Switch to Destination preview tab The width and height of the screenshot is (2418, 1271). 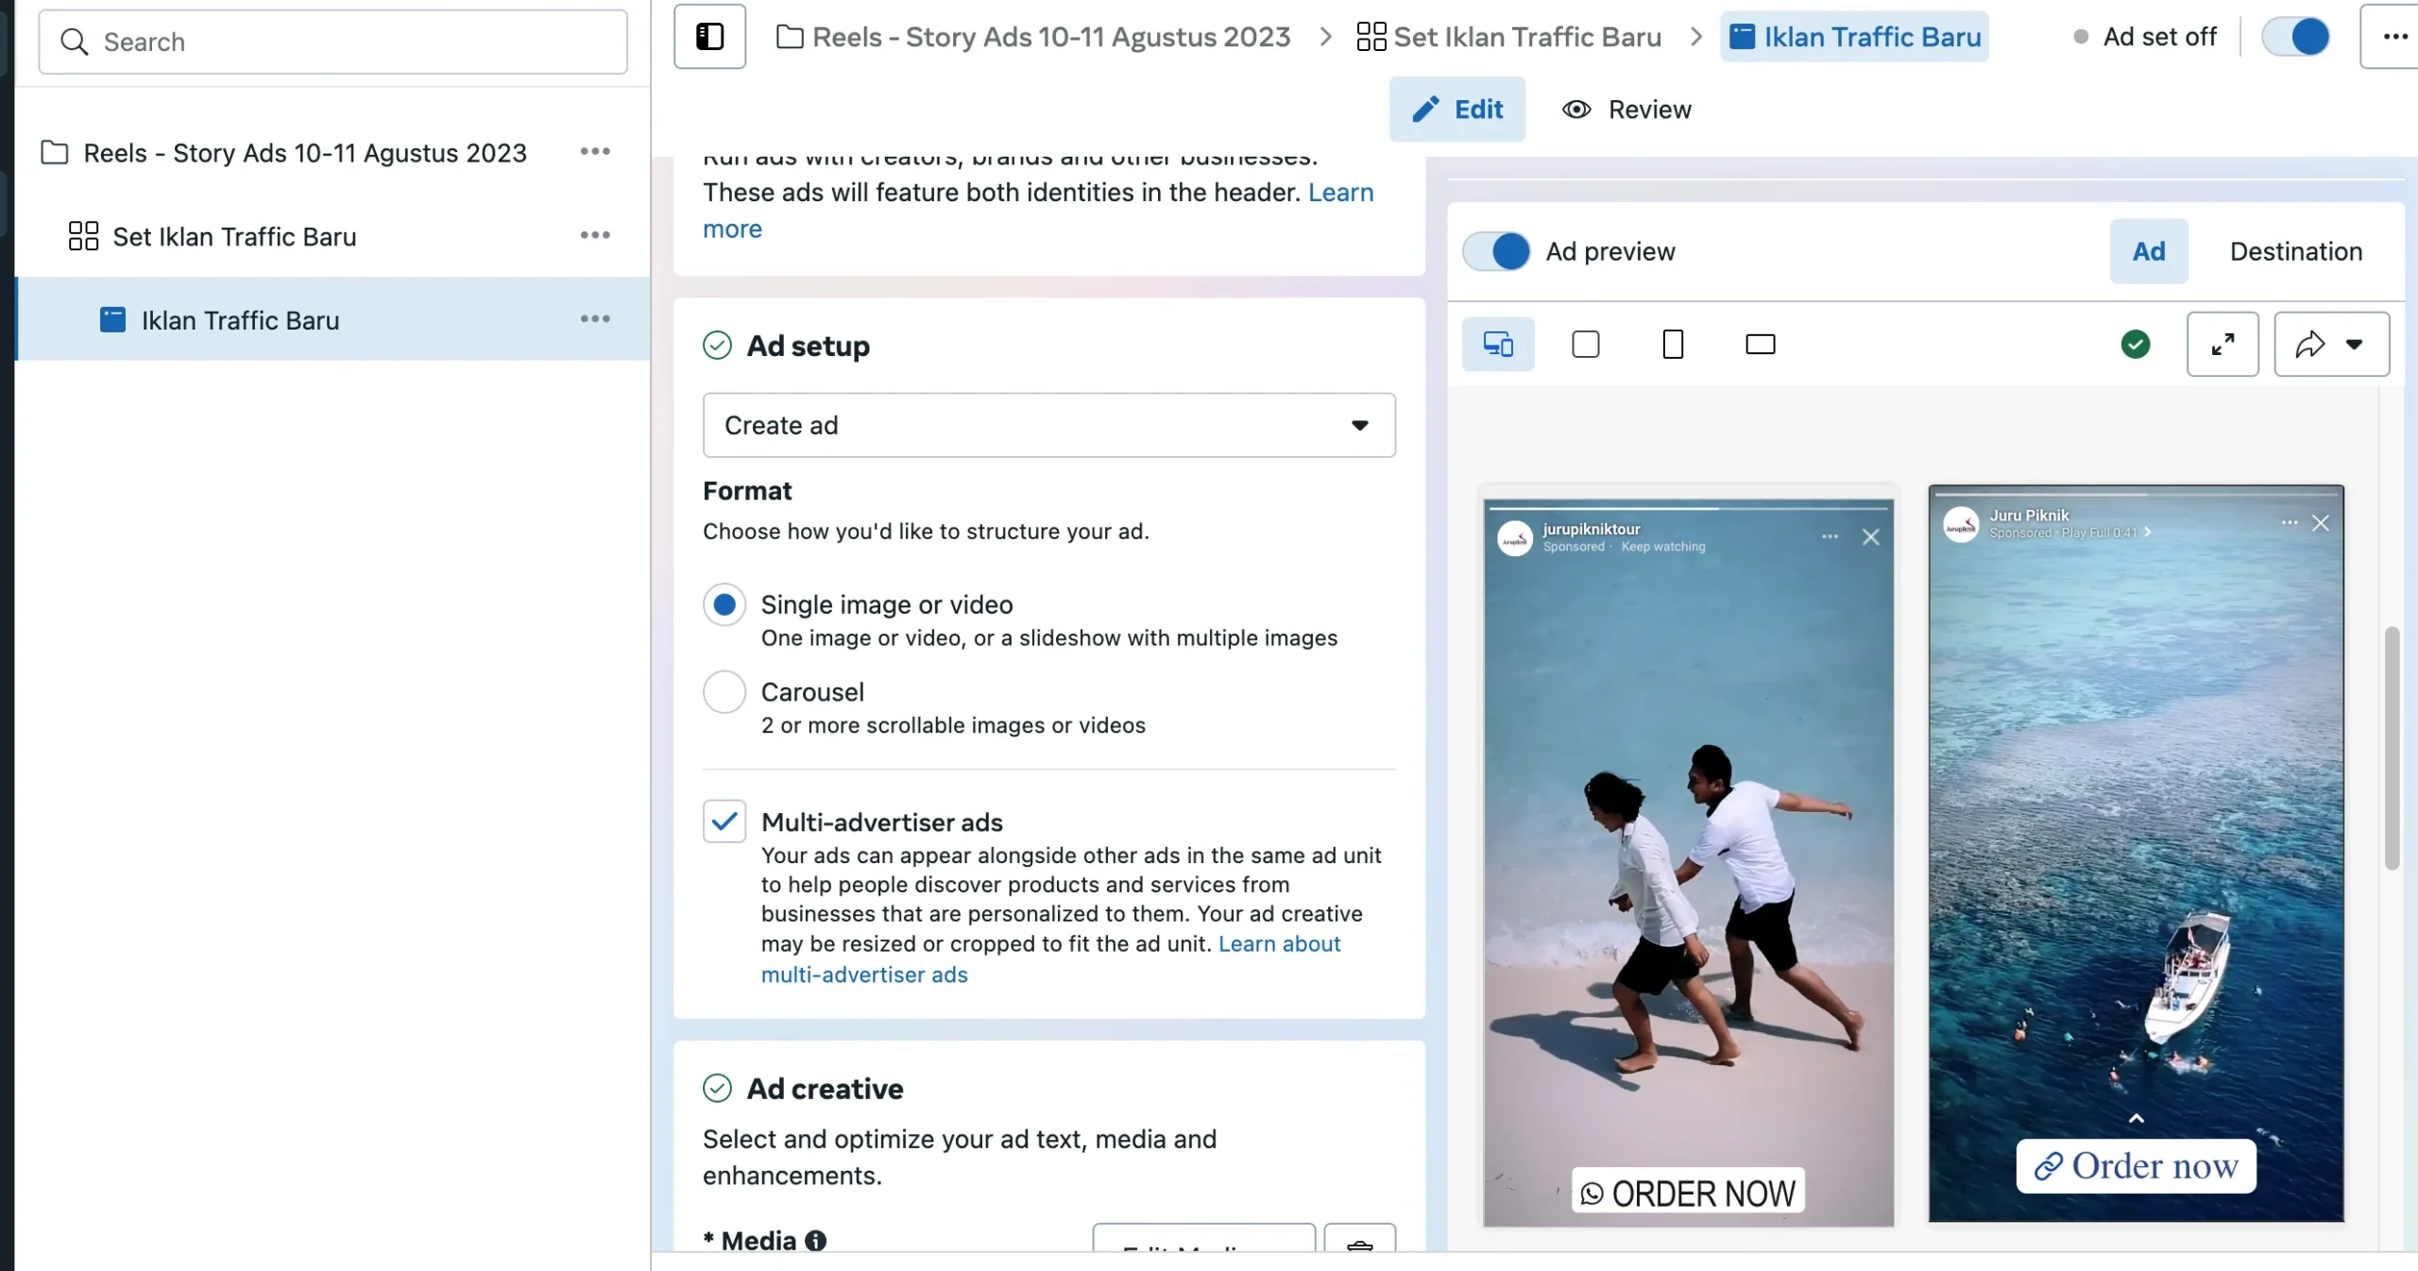[x=2295, y=251]
